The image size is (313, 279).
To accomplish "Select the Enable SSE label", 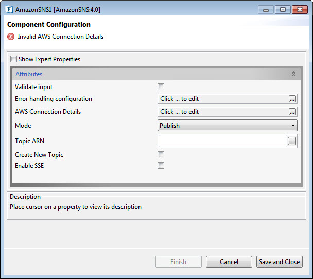I will (29, 166).
